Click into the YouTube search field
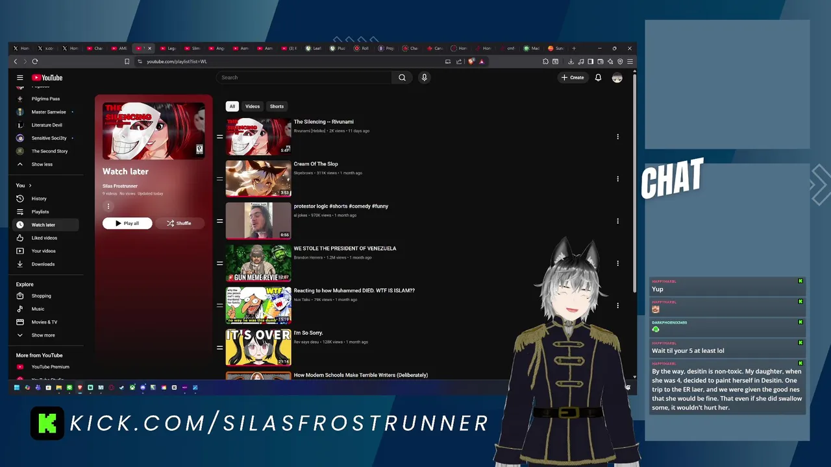The width and height of the screenshot is (831, 467). [304, 77]
